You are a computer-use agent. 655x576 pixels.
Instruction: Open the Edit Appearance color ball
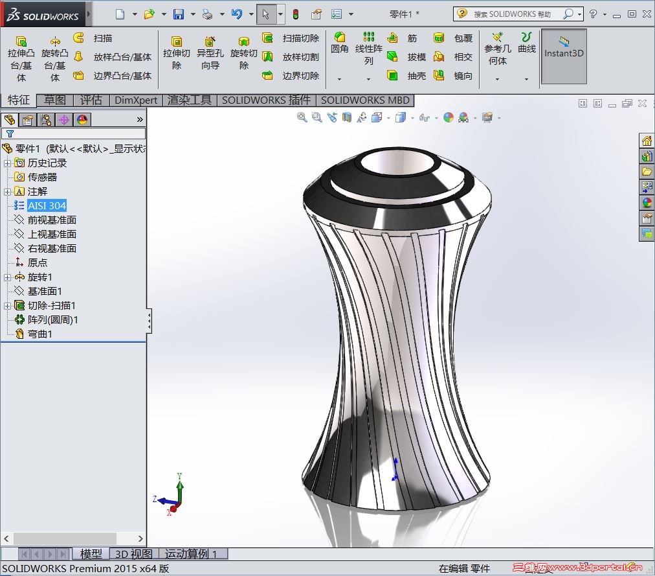coord(449,117)
